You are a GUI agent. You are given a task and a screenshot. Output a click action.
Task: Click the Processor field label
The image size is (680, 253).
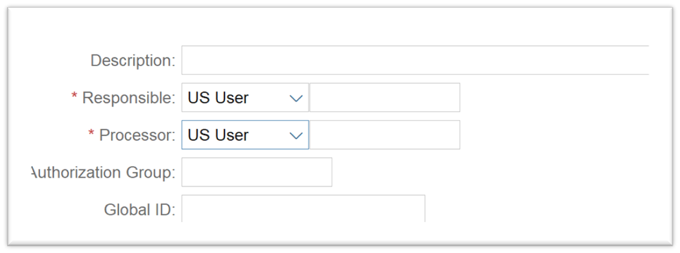click(137, 135)
